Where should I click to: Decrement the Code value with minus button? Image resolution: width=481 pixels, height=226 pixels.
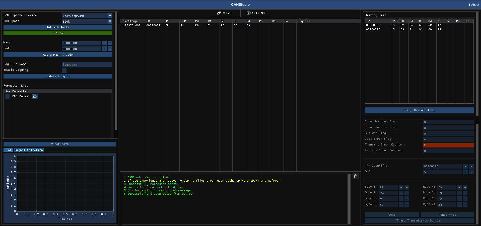coord(104,49)
